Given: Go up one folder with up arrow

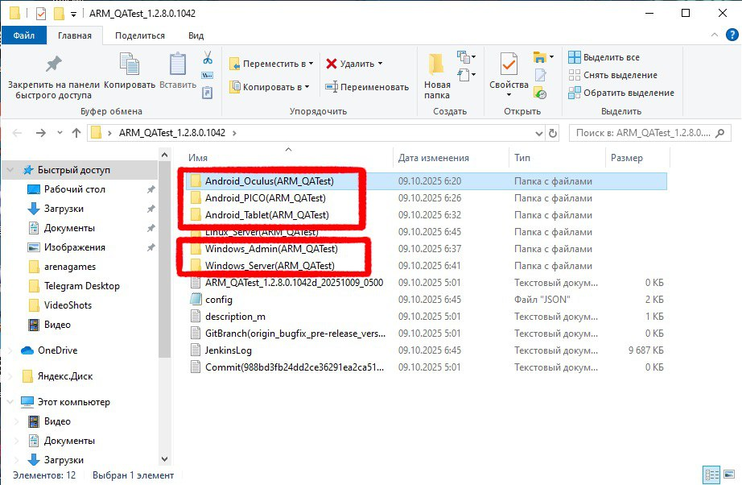Looking at the screenshot, I should [x=76, y=133].
